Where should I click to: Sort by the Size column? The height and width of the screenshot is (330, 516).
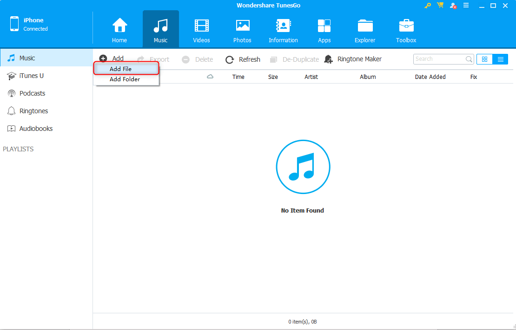pyautogui.click(x=273, y=77)
